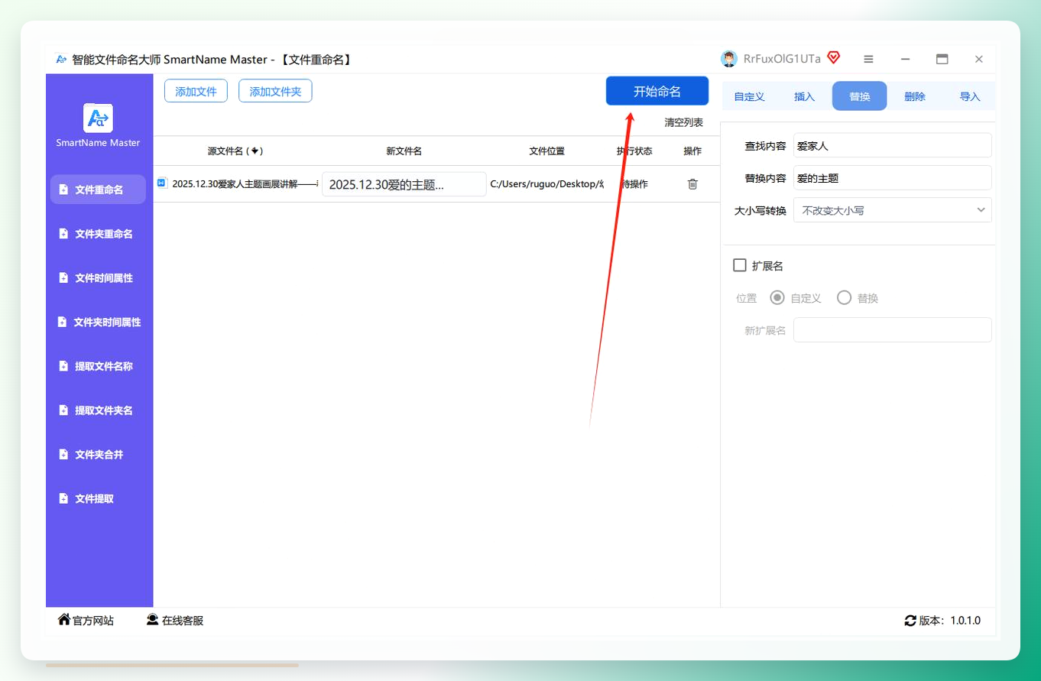Click the user avatar RrFuxOlG1UTa
Viewport: 1041px width, 681px height.
pyautogui.click(x=729, y=59)
